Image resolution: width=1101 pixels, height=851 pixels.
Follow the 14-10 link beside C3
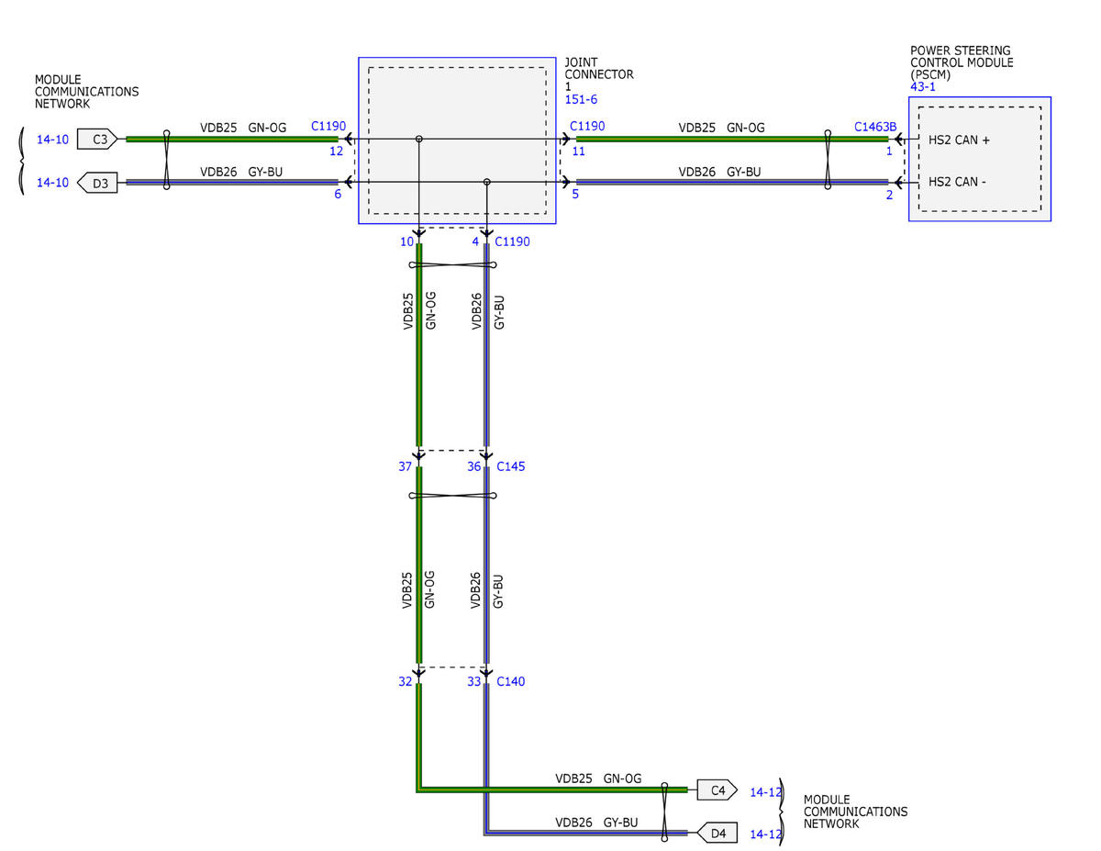point(52,140)
